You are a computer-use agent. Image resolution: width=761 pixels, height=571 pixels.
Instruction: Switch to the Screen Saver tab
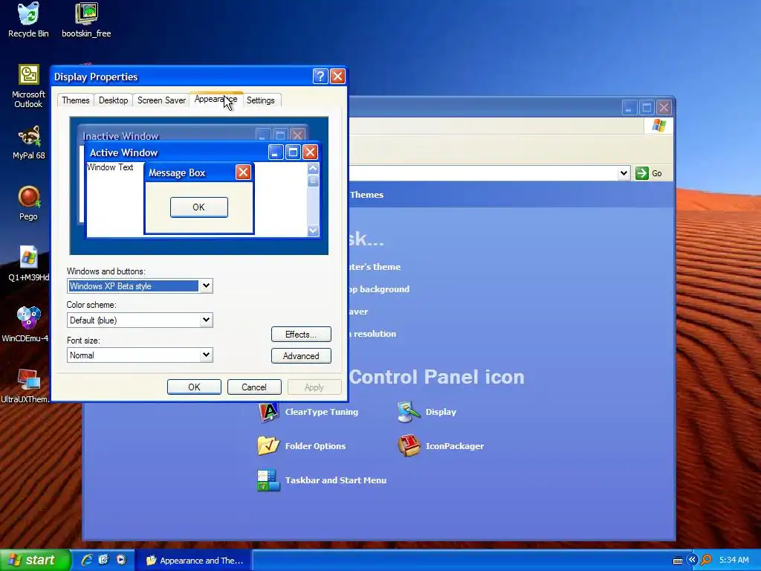click(161, 100)
